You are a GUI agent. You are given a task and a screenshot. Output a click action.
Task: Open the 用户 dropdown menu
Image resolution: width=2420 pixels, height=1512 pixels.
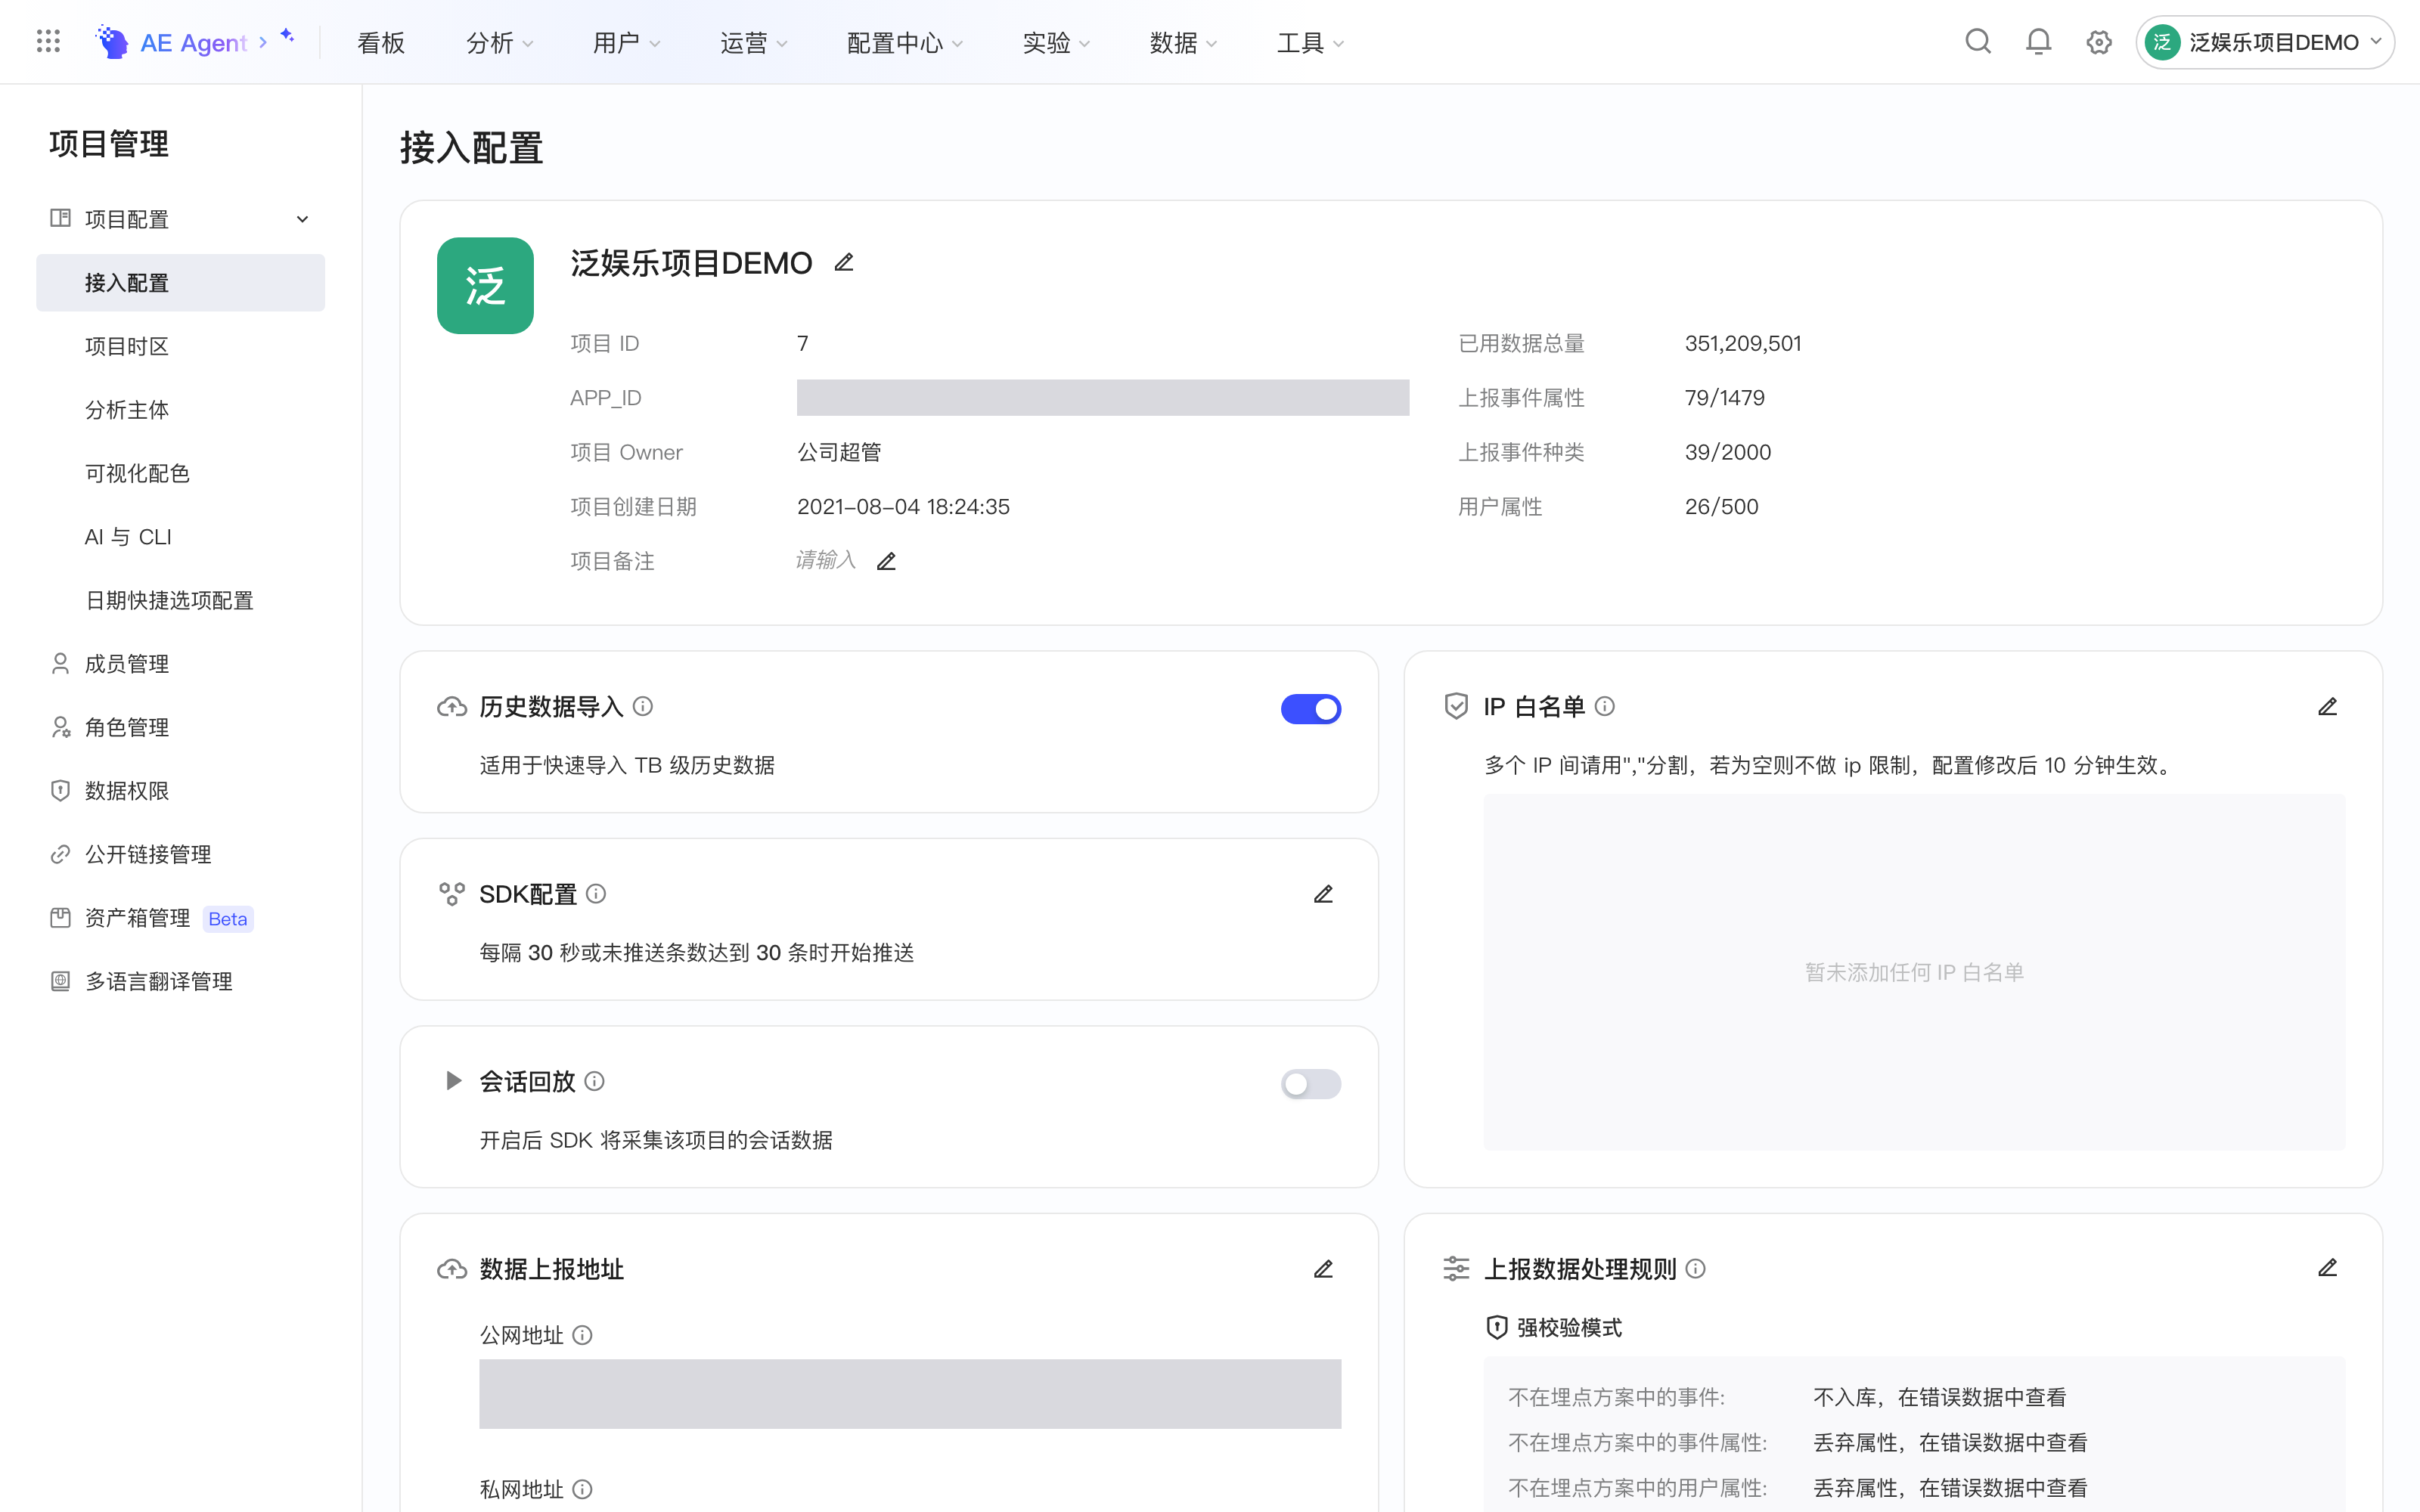tap(627, 43)
